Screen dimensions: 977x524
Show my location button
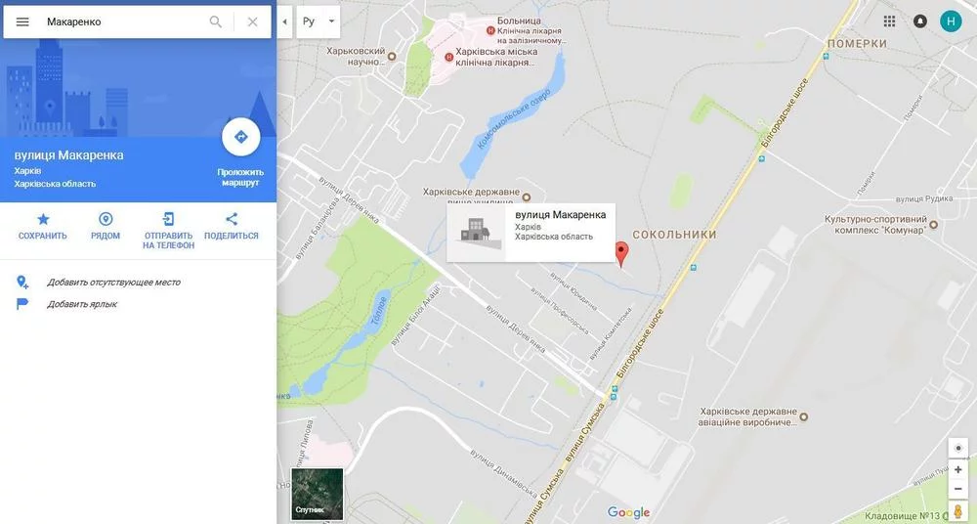(958, 448)
